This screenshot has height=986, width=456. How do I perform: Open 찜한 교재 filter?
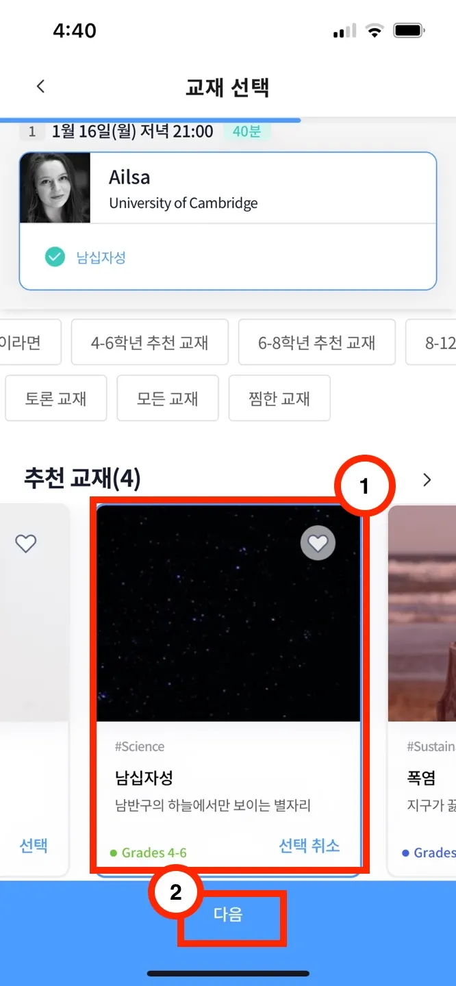[279, 398]
